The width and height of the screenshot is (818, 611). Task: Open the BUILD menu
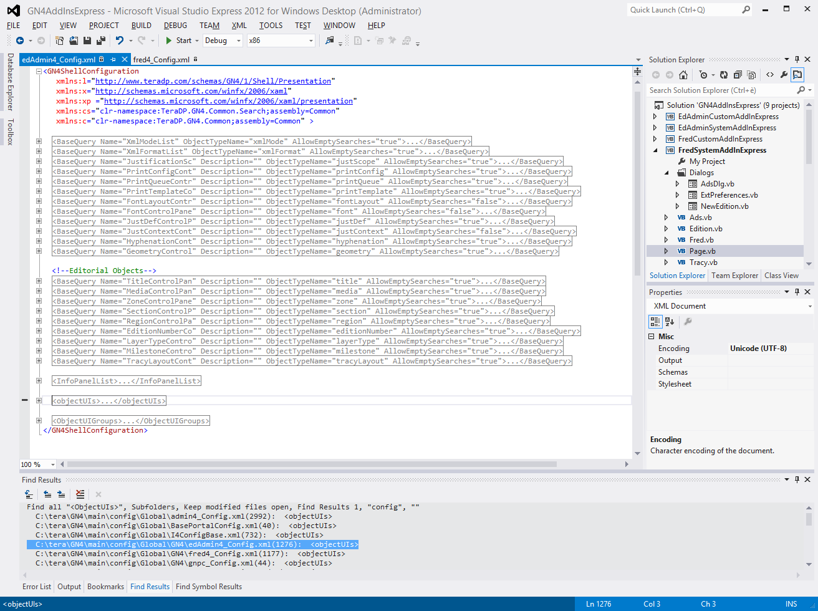(x=142, y=26)
